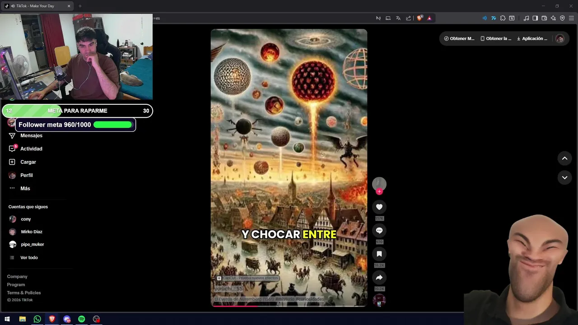This screenshot has height=325, width=578.
Task: Click the 7TV extension icon
Action: (494, 18)
